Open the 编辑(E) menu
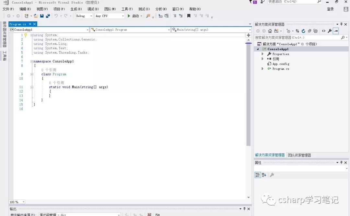This screenshot has height=216, width=350. click(25, 9)
